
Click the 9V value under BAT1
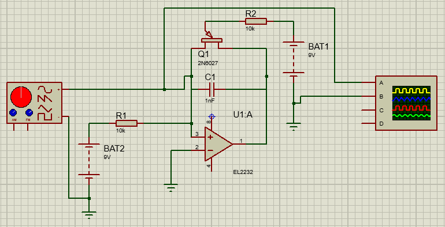pos(311,55)
